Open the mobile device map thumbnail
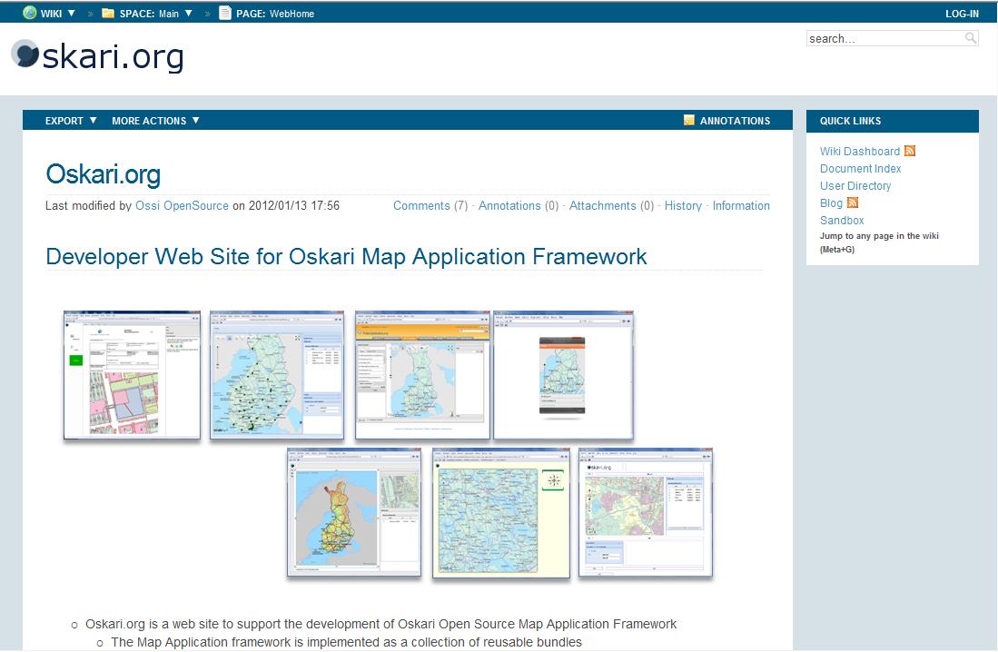This screenshot has height=652, width=998. pyautogui.click(x=563, y=374)
